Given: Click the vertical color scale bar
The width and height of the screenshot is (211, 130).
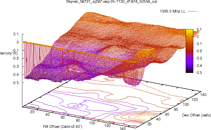Looking at the screenshot, I should tap(189, 51).
